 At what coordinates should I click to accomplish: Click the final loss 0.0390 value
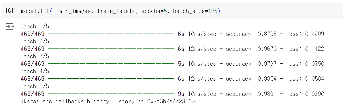(314, 94)
